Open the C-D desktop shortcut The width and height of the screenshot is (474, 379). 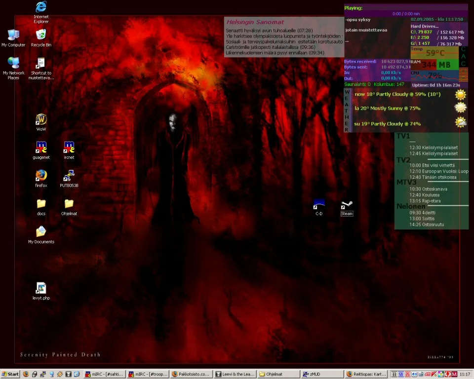click(319, 204)
